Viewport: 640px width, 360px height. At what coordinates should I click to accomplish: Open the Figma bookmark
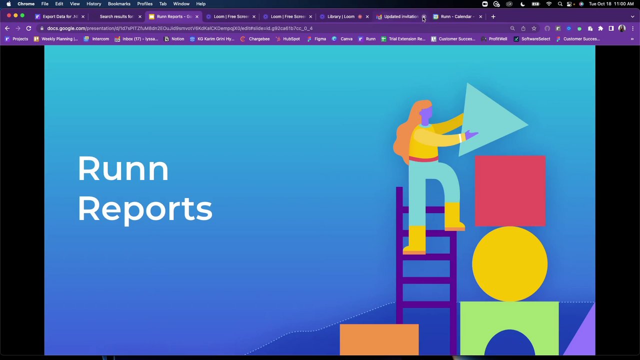(316, 39)
